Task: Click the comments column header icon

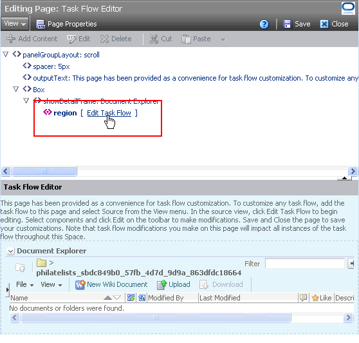Action: (304, 298)
